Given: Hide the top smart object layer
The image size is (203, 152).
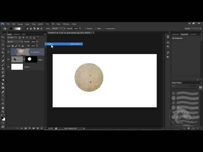Looking at the screenshot, I should click(8, 52).
